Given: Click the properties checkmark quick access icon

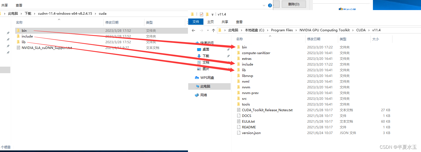Looking at the screenshot, I should pos(201,14).
